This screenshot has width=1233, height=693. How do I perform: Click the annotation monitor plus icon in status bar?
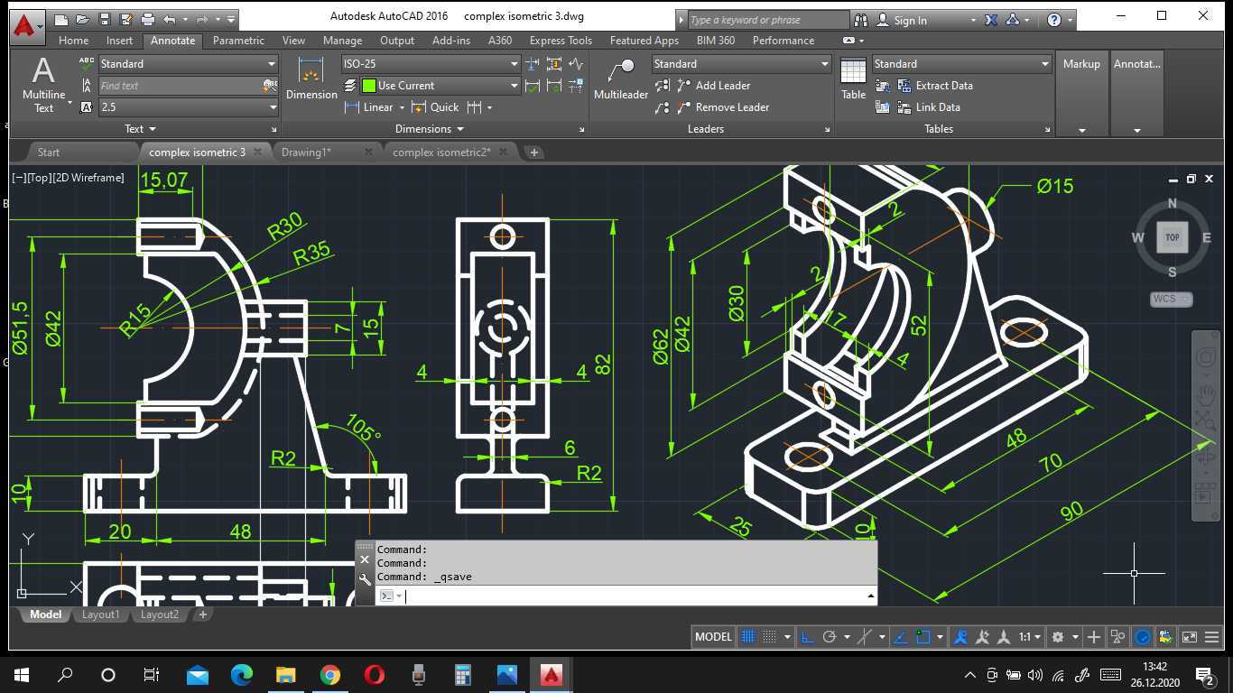tap(1094, 637)
